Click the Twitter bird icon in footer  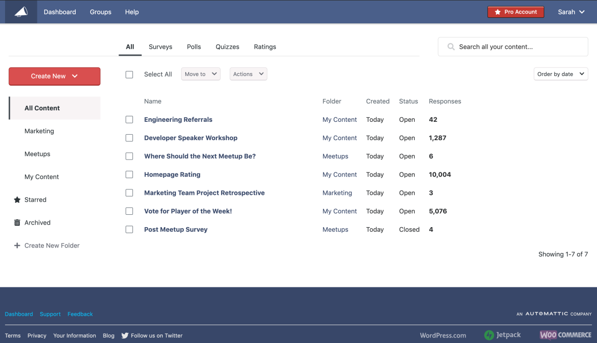(x=125, y=336)
